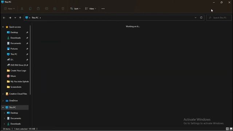This screenshot has height=131, width=233.
Task: Open pinned Documents in Quick access
Action: point(16,43)
